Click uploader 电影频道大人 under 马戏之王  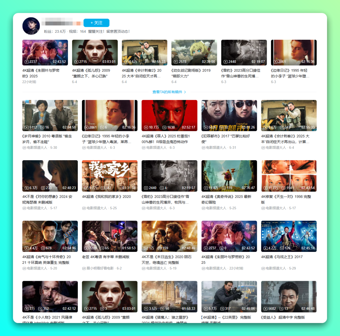click(x=276, y=268)
